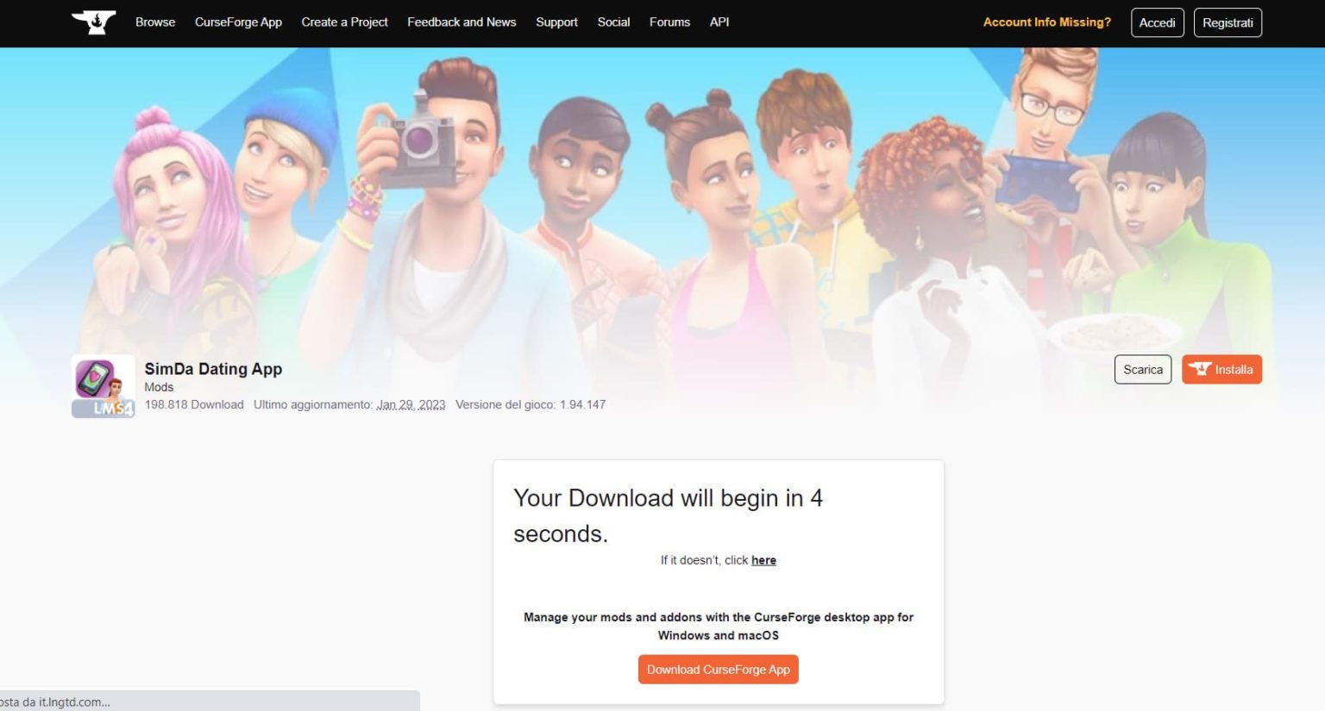Click the Account Info Missing? warning link
The width and height of the screenshot is (1325, 711).
pos(1046,22)
